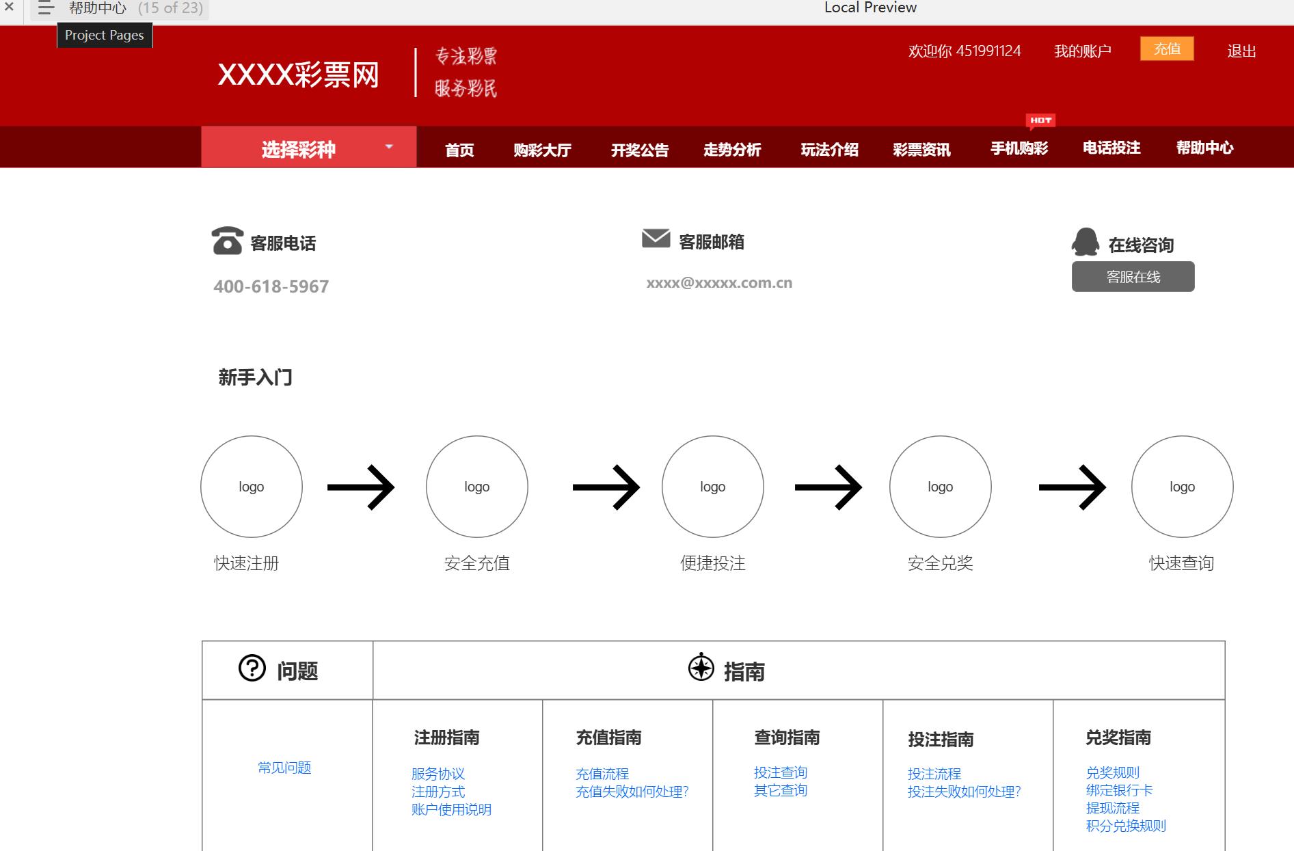This screenshot has width=1294, height=851.
Task: Click the logo circle above 快速注册
Action: [x=252, y=487]
